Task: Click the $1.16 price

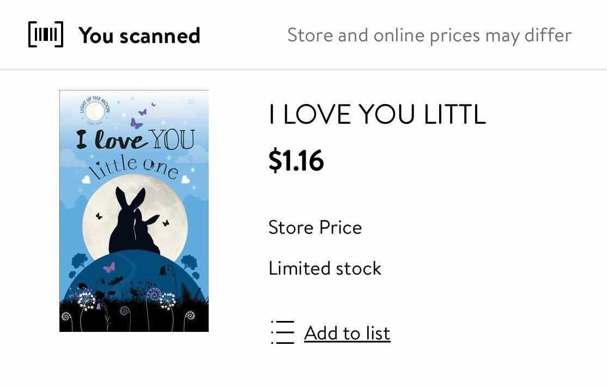Action: pyautogui.click(x=296, y=160)
